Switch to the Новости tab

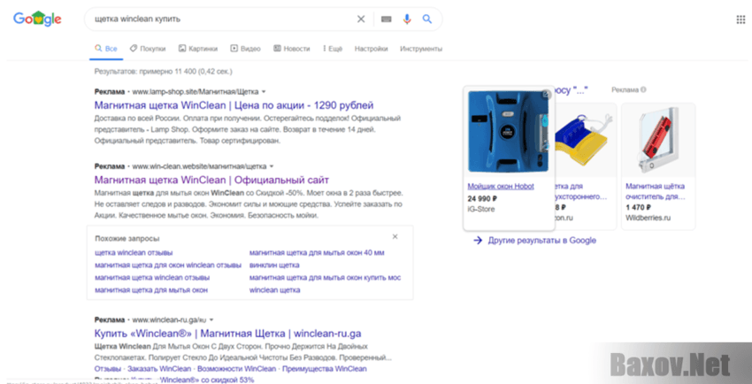coord(292,49)
